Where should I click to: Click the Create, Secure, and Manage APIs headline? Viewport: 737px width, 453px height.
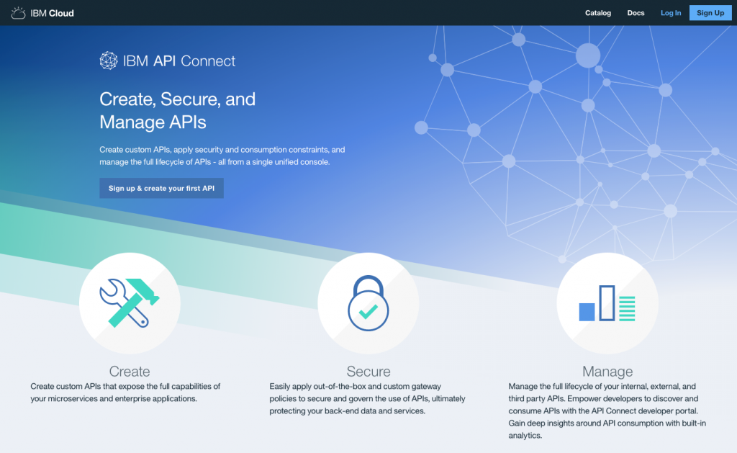[x=178, y=110]
